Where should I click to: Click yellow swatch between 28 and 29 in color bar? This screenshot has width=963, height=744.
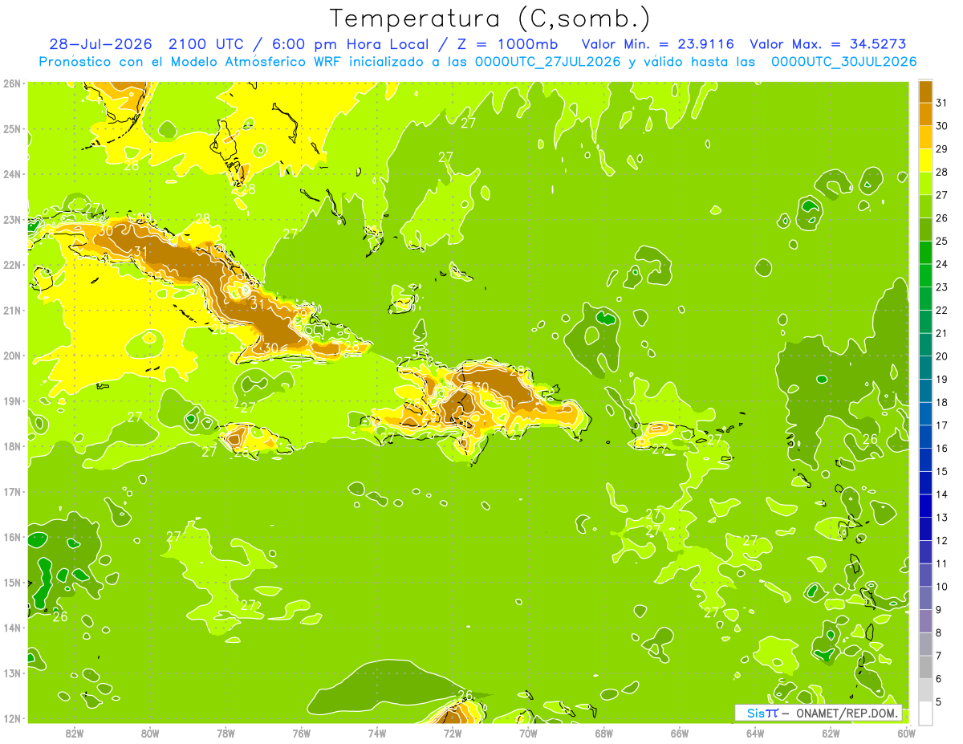(925, 161)
